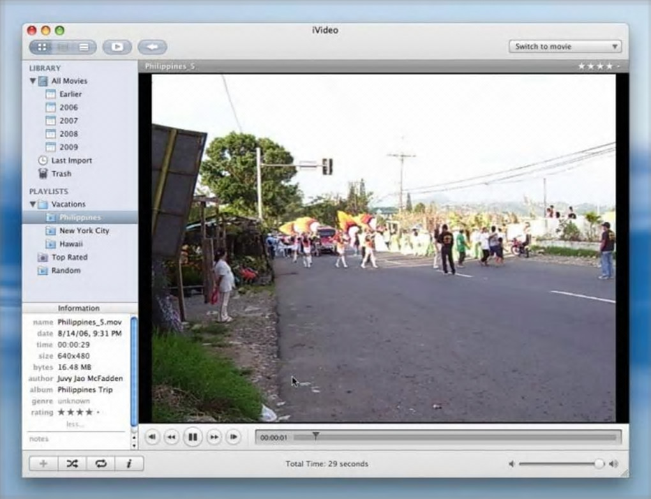Skip to previous video
This screenshot has height=499, width=651.
153,437
